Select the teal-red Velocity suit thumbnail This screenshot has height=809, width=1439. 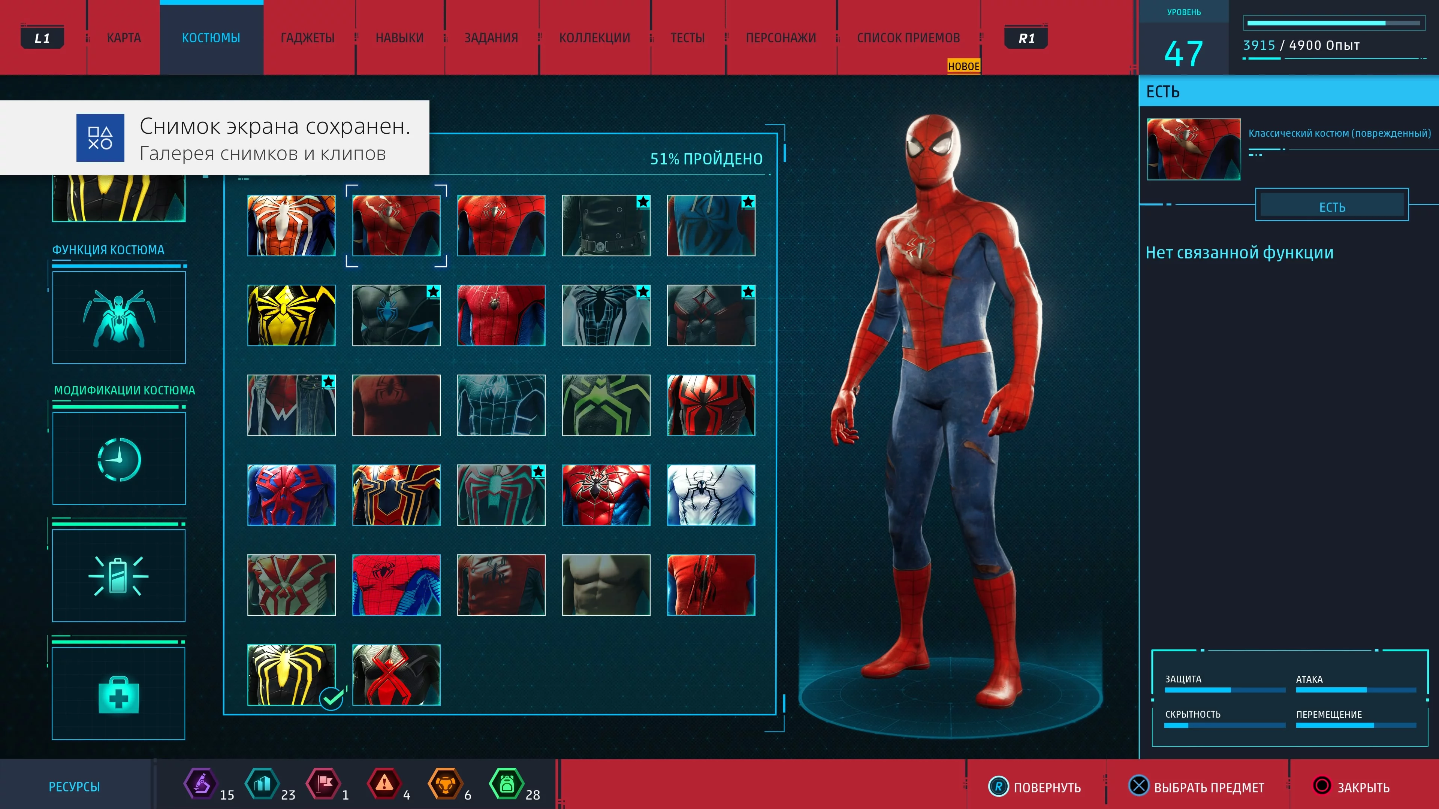click(x=501, y=495)
